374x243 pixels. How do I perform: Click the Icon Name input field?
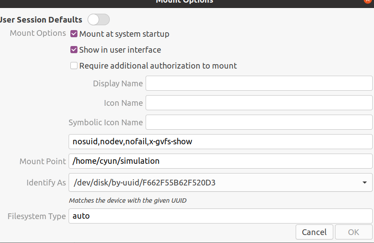(x=259, y=103)
